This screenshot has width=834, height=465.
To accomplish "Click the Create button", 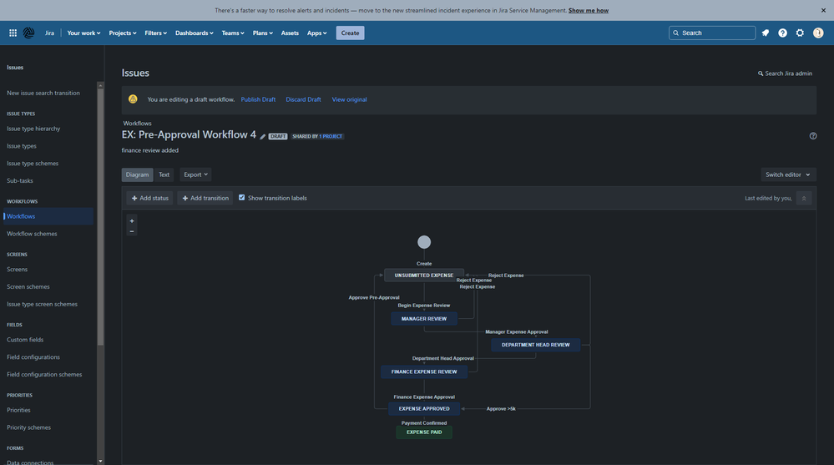I will (x=350, y=33).
